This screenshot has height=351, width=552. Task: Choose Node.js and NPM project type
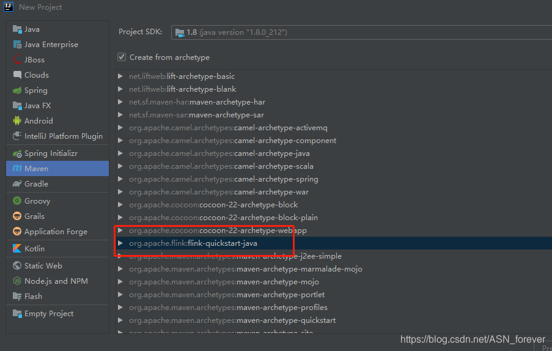coord(56,281)
